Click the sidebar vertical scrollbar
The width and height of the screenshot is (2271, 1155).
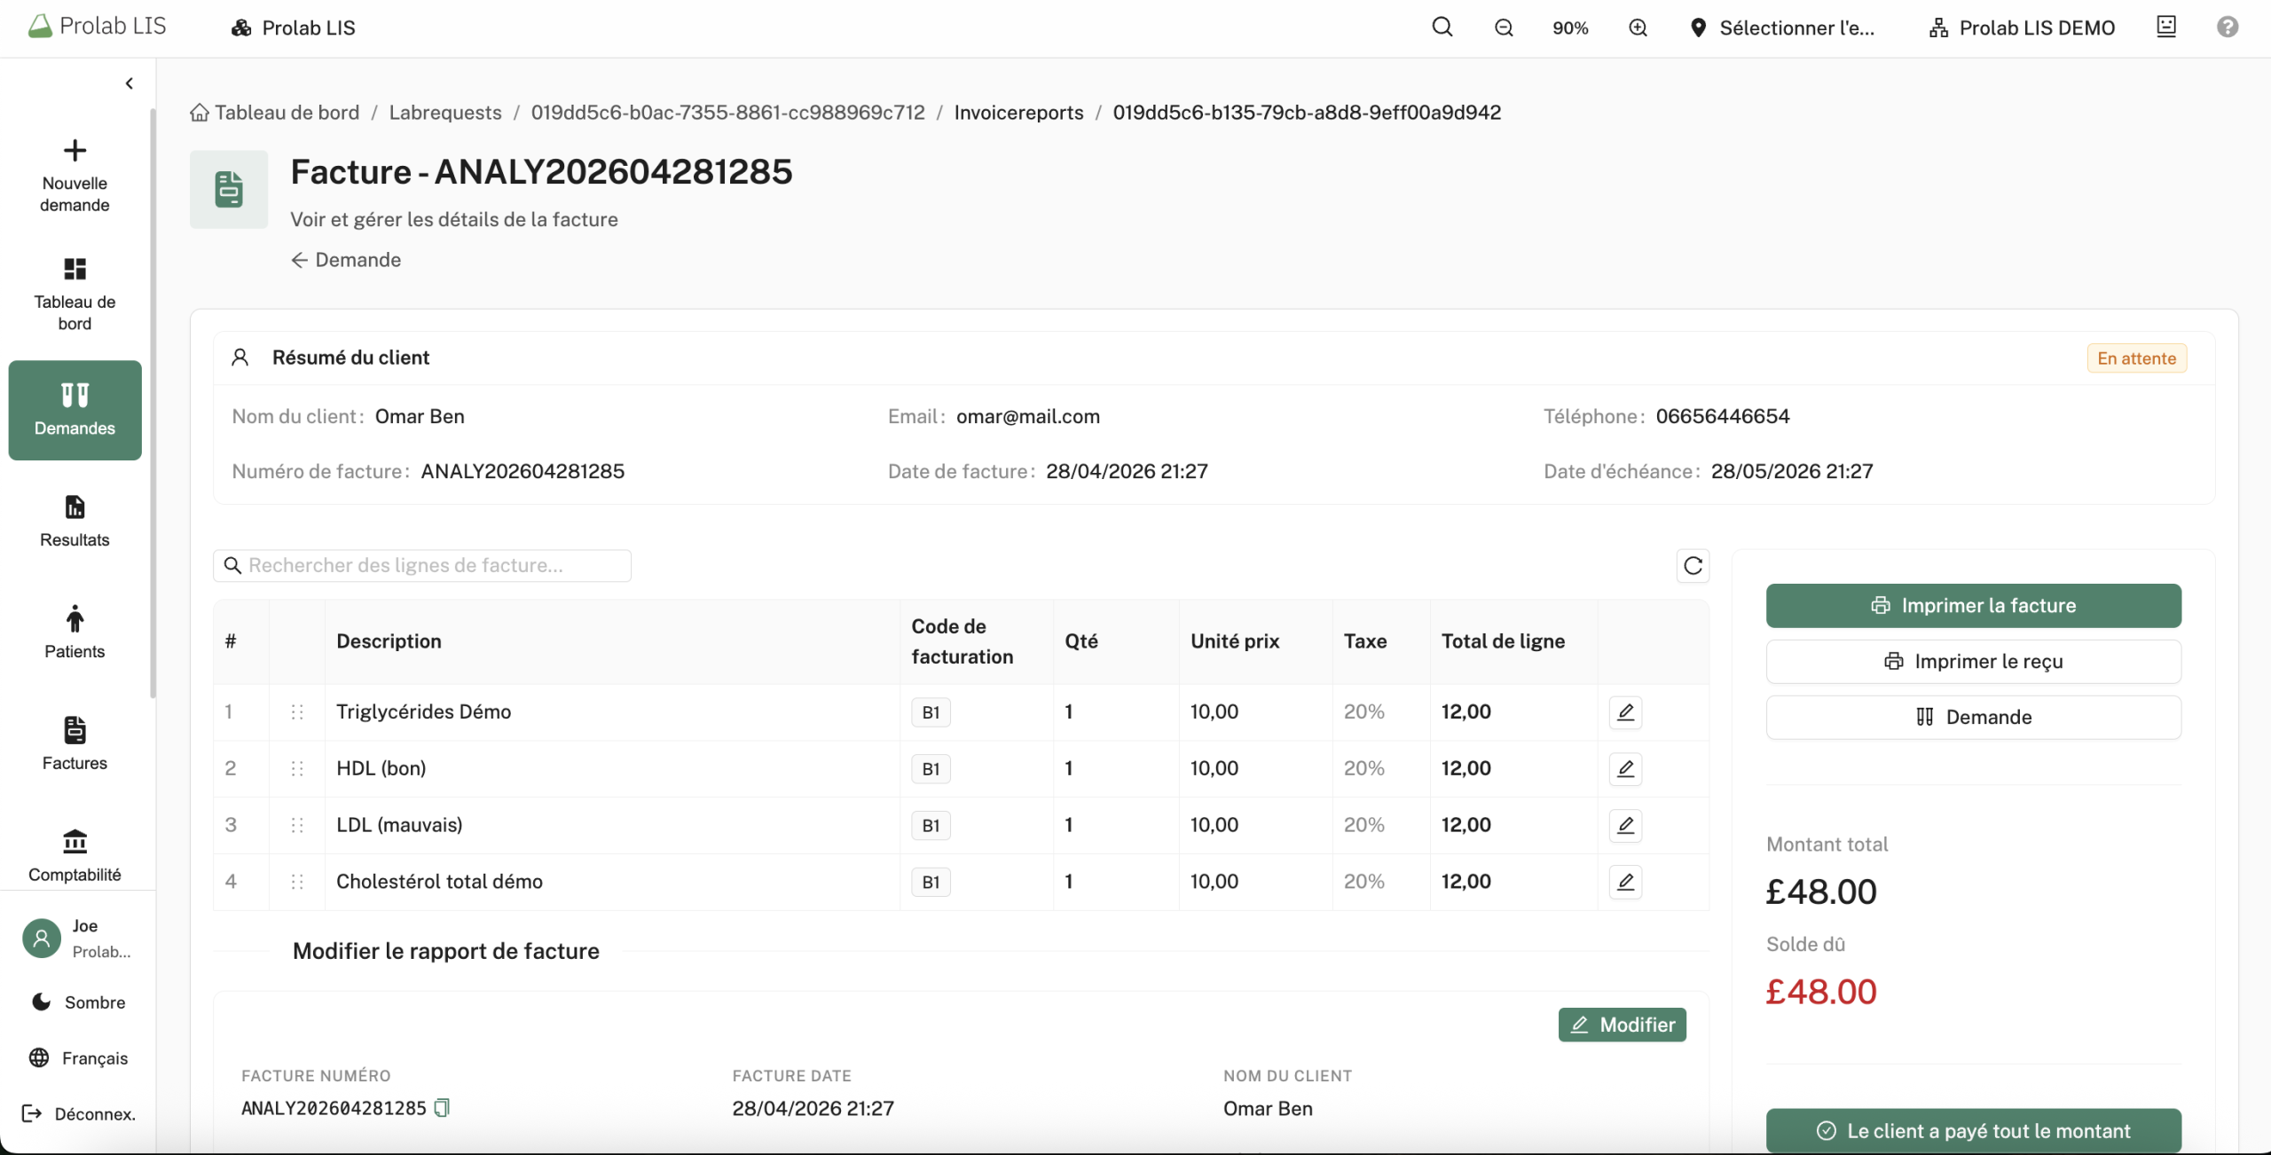(x=153, y=404)
